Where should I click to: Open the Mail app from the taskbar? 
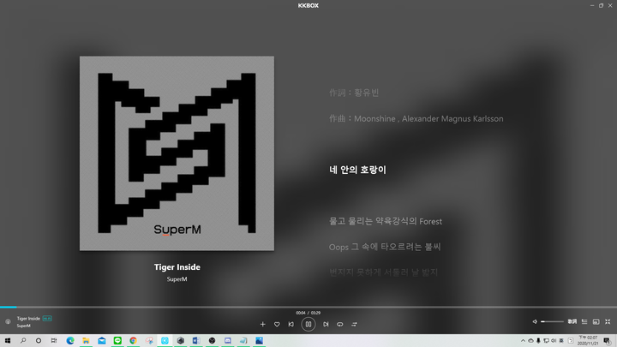click(x=102, y=341)
